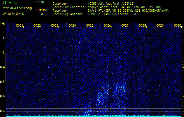
Task: Click the 0921 time marker
Action: pos(19,25)
